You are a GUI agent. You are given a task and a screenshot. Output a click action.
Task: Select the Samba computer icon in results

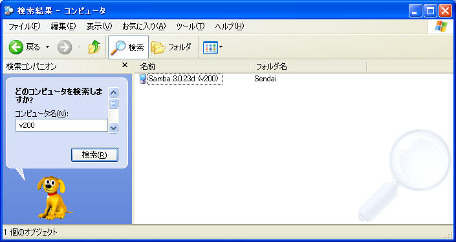pyautogui.click(x=142, y=79)
